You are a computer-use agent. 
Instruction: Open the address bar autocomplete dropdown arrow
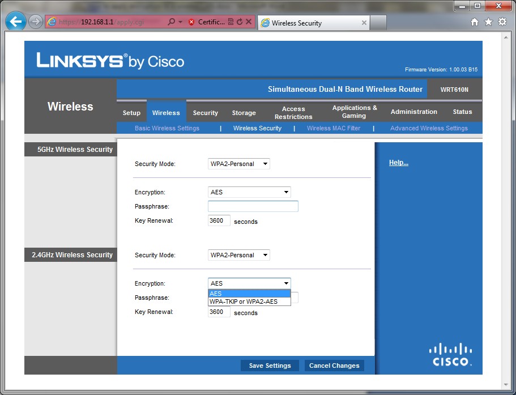point(180,22)
